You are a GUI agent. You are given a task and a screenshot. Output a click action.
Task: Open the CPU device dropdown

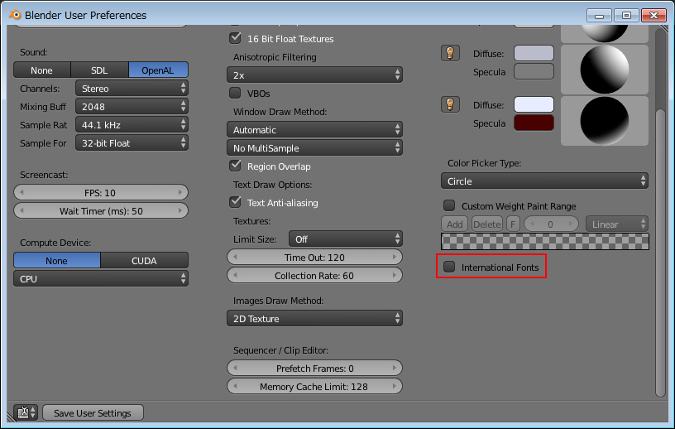[101, 278]
